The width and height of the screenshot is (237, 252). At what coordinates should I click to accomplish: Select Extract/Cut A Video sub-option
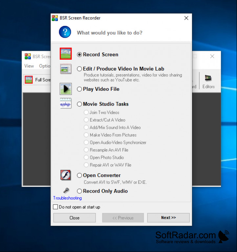86,120
